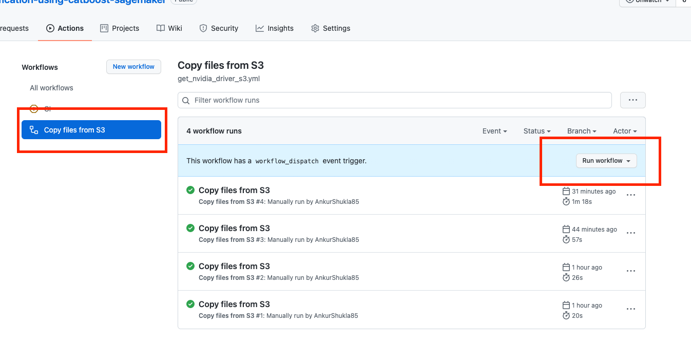Select Copy files from S3 in Workflows sidebar
Screen dimensions: 691x361
pos(91,130)
